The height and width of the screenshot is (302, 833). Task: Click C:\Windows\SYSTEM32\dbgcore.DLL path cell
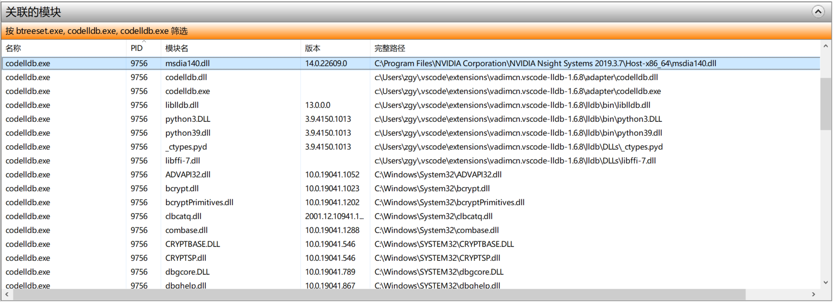pos(439,272)
